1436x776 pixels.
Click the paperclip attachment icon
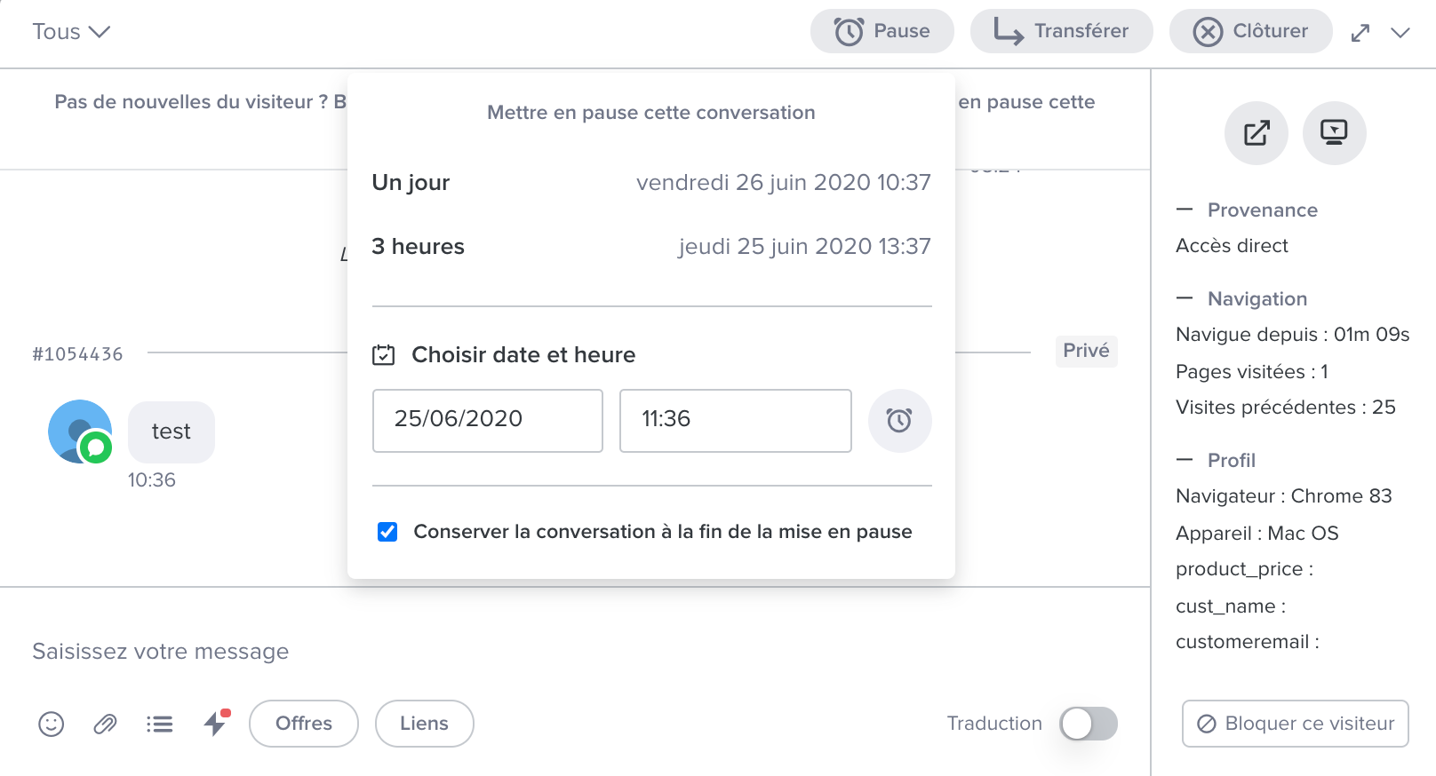[x=105, y=725]
